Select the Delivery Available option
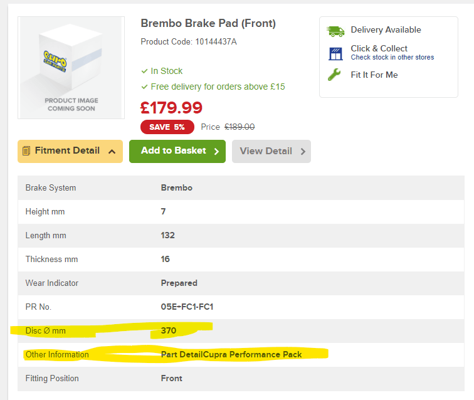The image size is (474, 400). (x=386, y=30)
